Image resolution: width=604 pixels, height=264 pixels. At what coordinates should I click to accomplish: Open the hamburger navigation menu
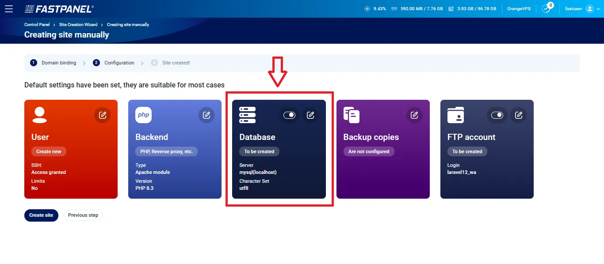coord(9,8)
